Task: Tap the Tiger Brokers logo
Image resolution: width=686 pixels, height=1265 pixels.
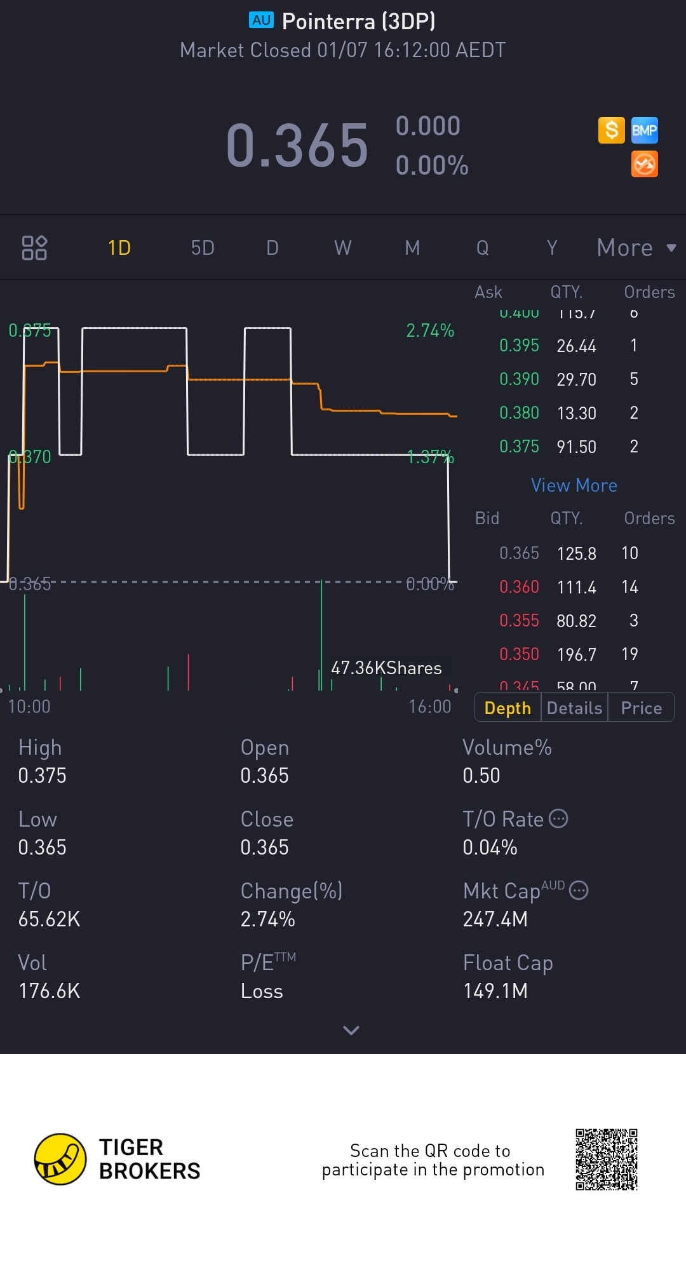Action: coord(60,1160)
